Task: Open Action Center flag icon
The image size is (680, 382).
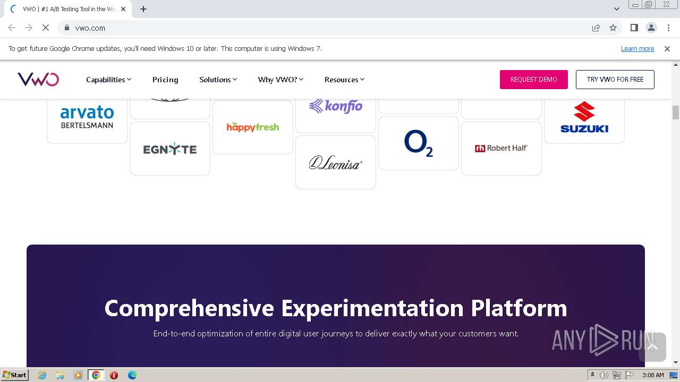Action: point(629,375)
